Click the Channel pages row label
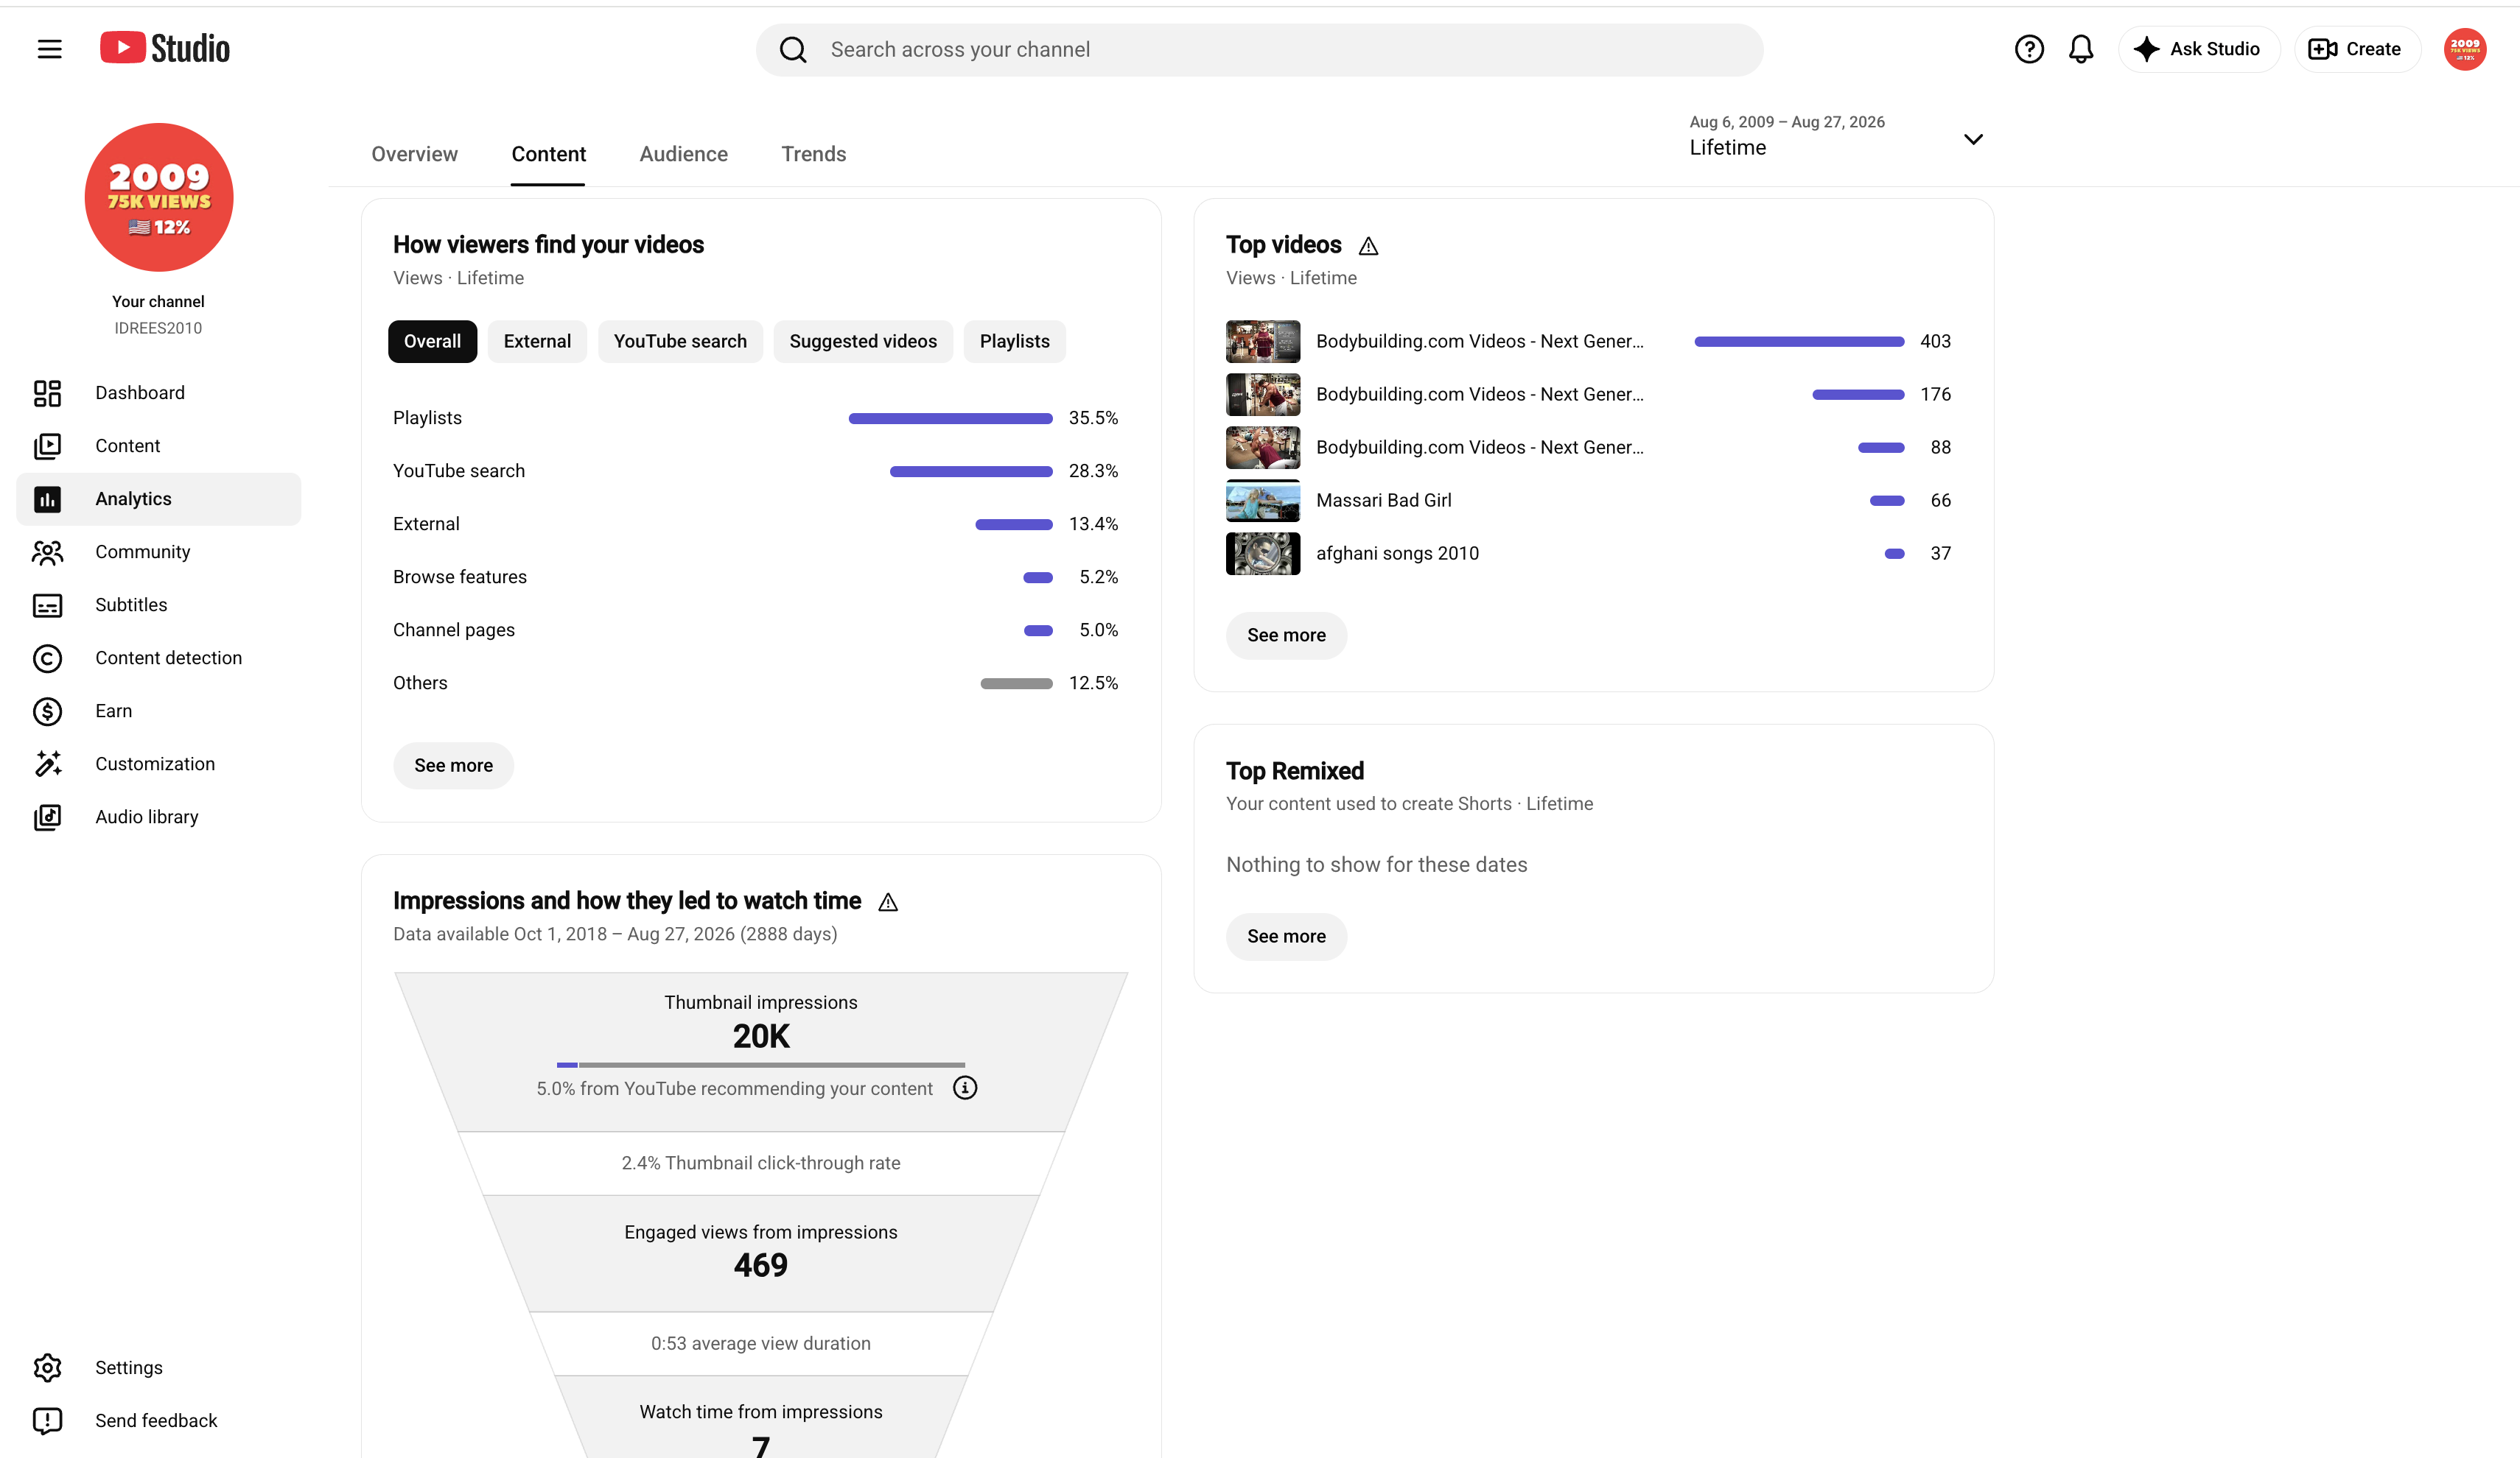2520x1458 pixels. coord(454,630)
